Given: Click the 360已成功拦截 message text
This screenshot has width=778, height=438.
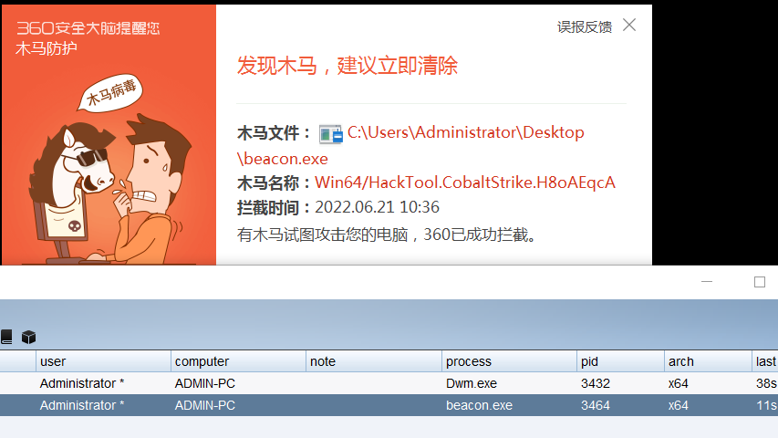Looking at the screenshot, I should point(480,235).
